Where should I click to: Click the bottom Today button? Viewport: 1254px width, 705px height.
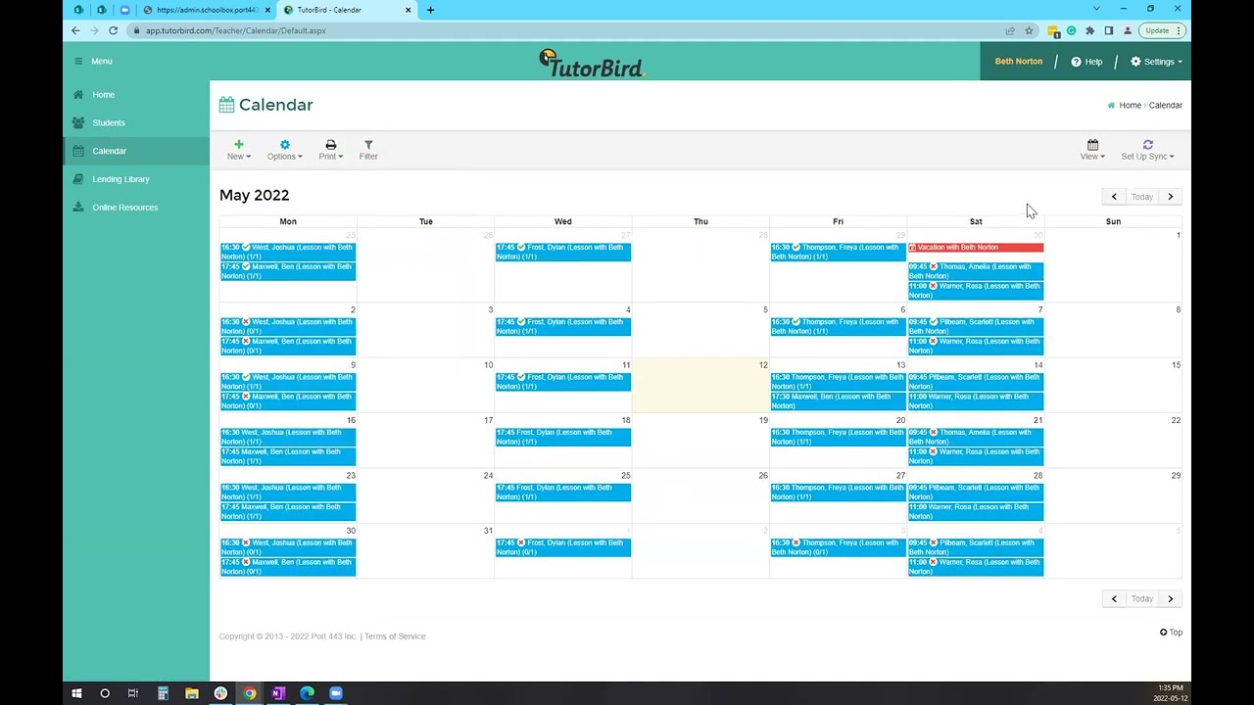pyautogui.click(x=1142, y=598)
